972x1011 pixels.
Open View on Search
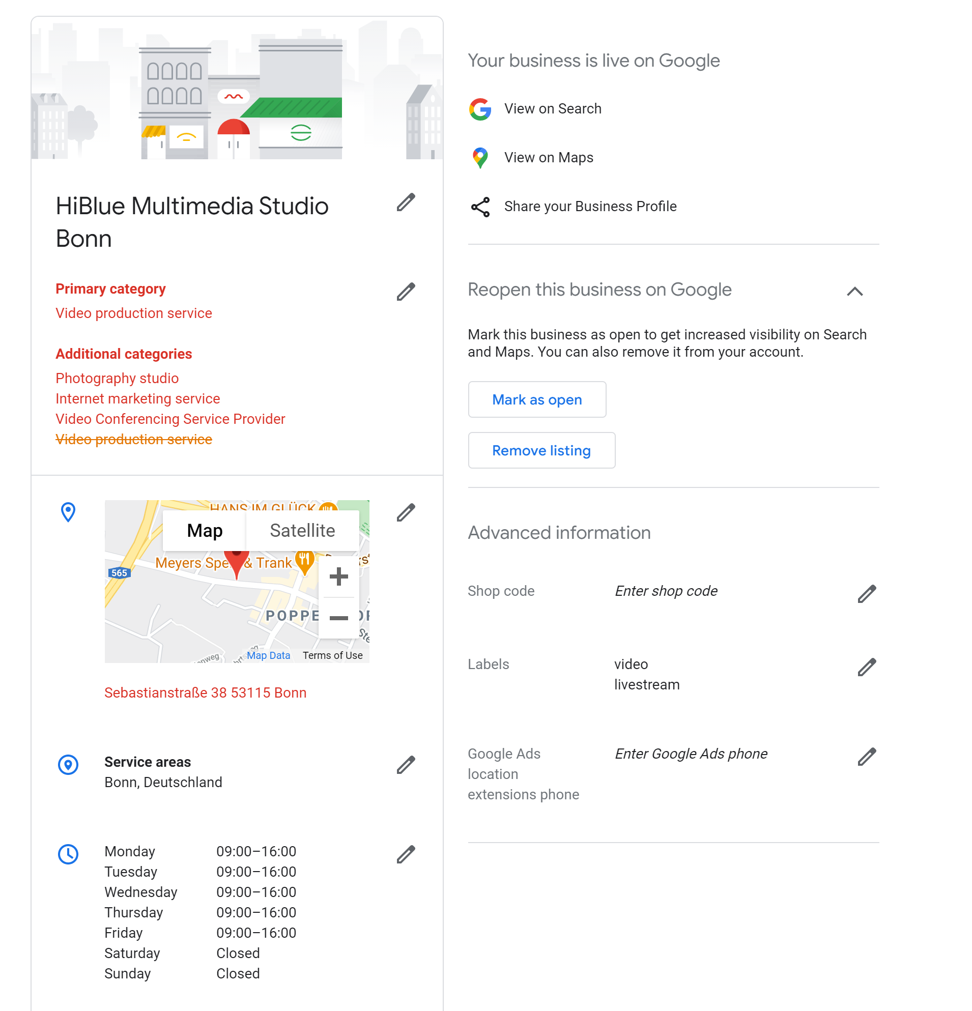tap(553, 109)
